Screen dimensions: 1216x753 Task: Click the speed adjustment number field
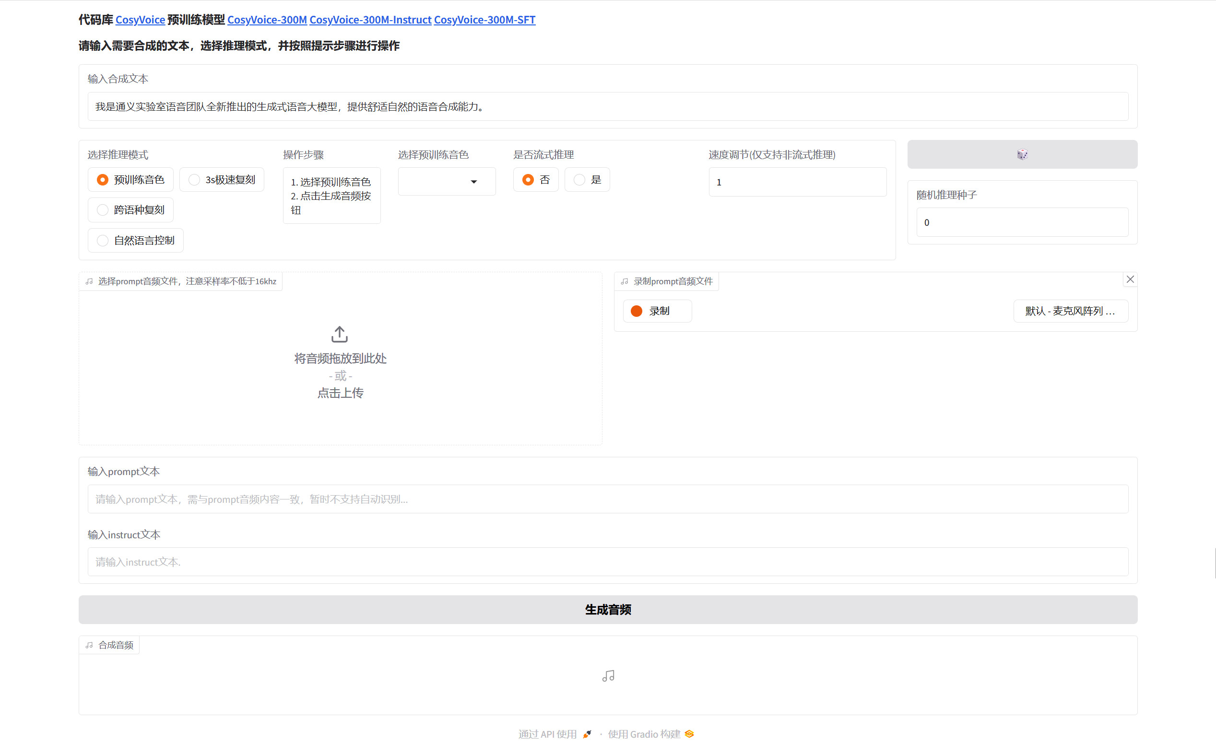click(797, 182)
